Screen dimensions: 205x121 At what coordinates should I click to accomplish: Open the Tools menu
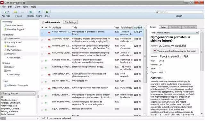point(26,7)
